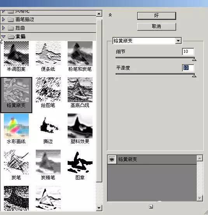Click the 好 button
Screen dimensions: 208x215
(156, 16)
